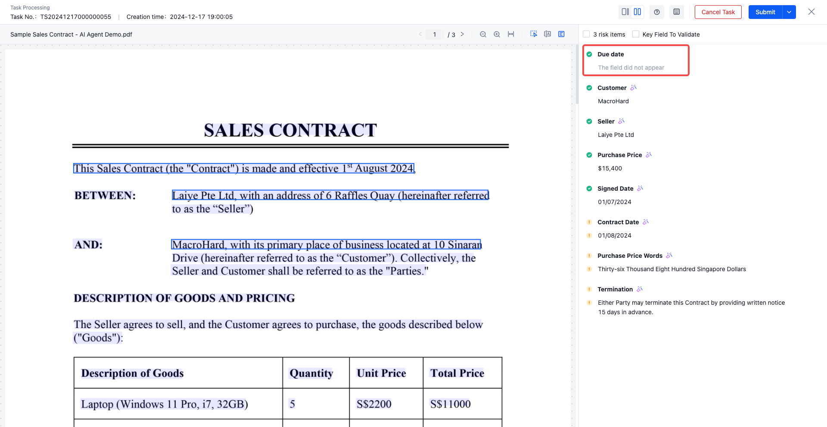Click the green check icon beside Signed Date

click(589, 189)
